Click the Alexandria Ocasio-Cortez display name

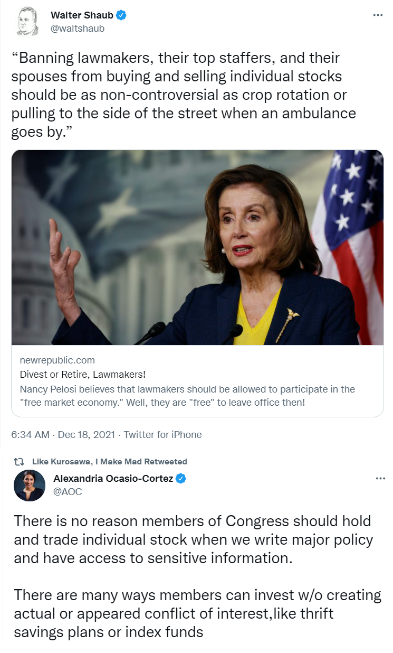(x=113, y=479)
